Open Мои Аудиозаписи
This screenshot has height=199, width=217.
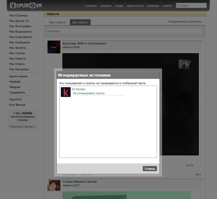click(x=20, y=37)
